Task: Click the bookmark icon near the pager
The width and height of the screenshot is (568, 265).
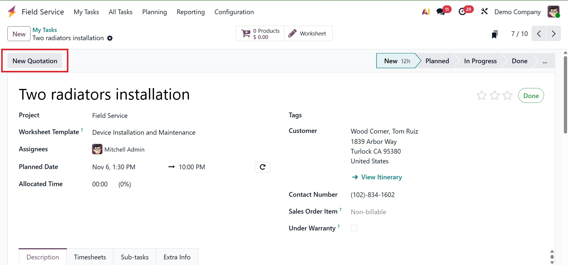Action: coord(495,34)
